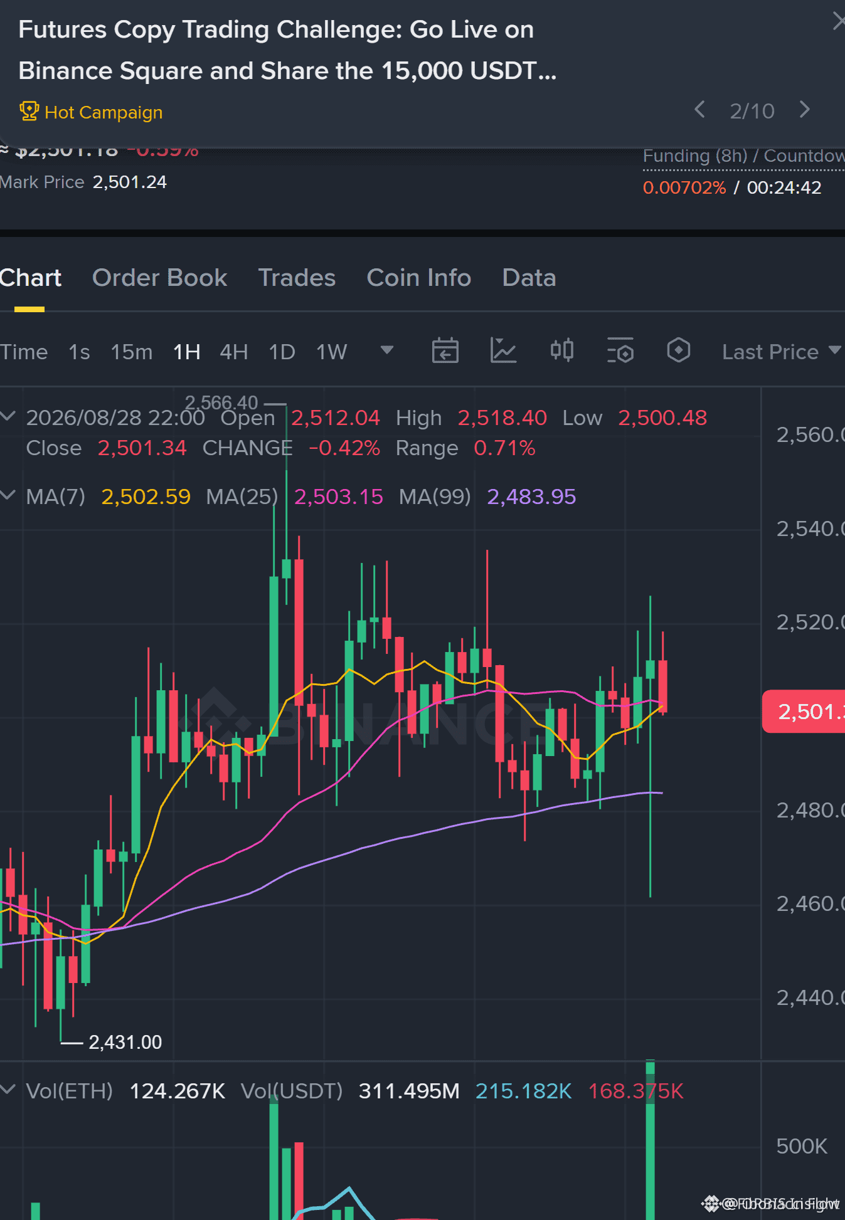Open the Hot Campaign trophy link

click(91, 112)
